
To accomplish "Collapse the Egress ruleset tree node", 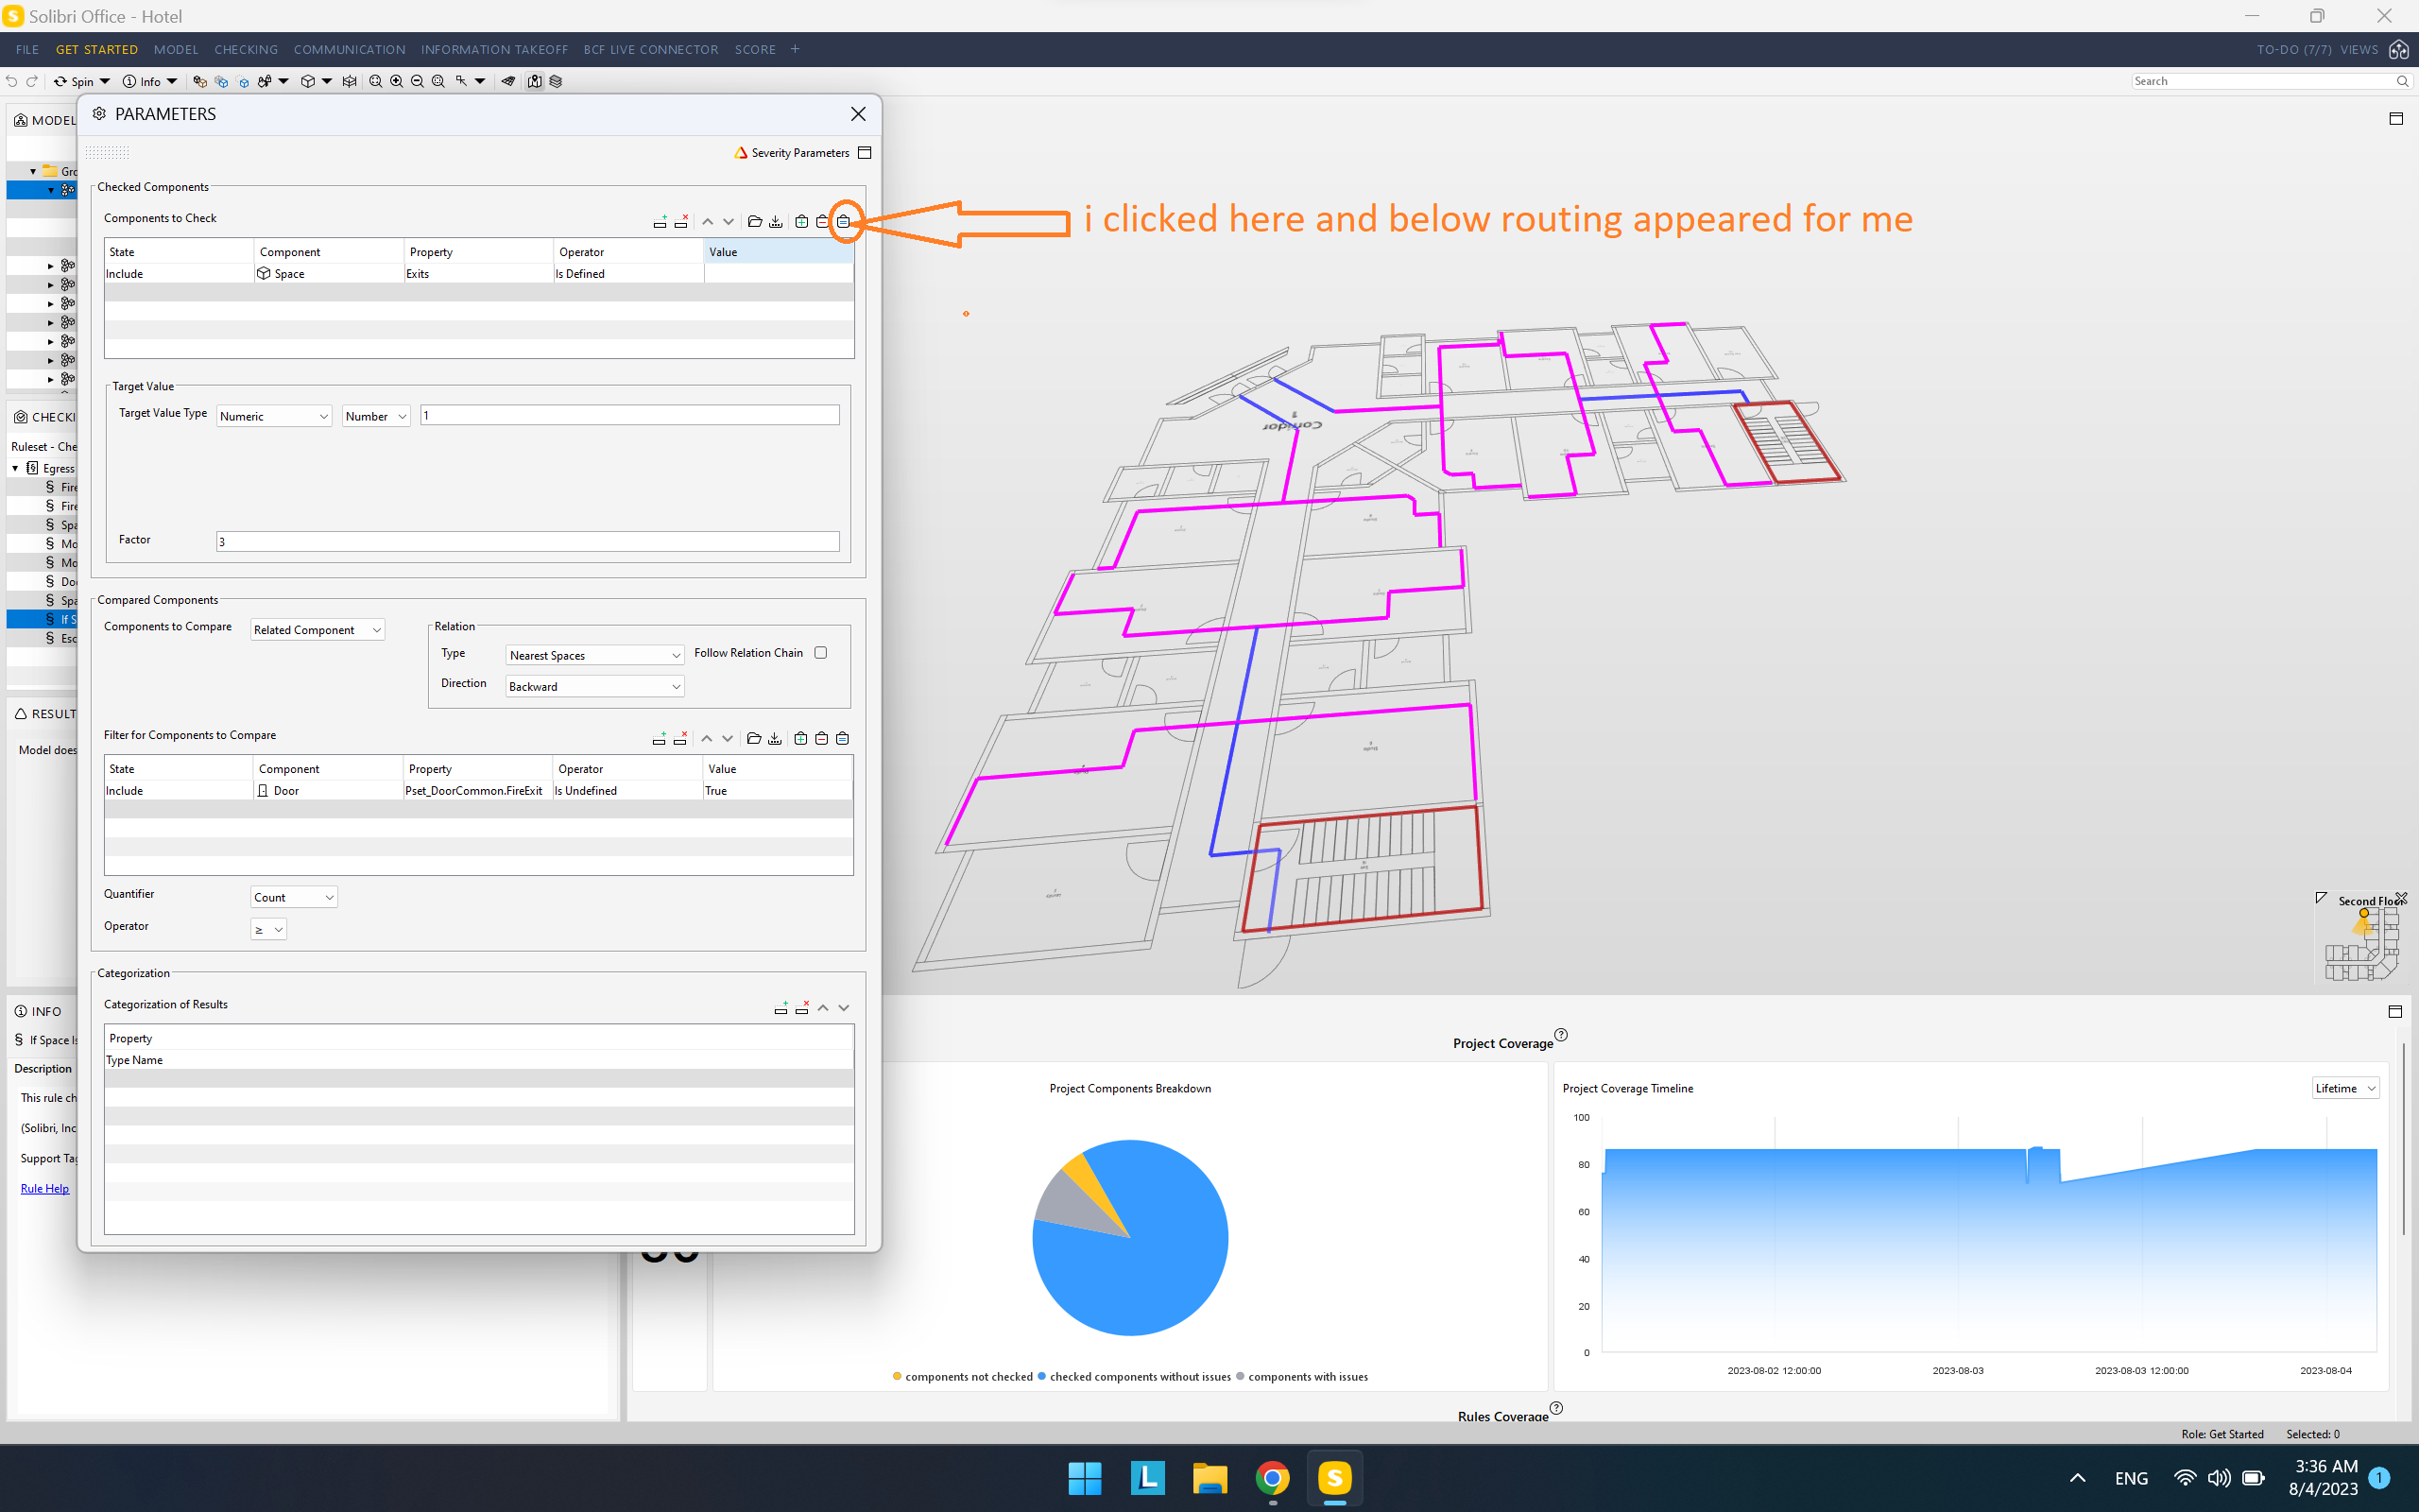I will (15, 468).
